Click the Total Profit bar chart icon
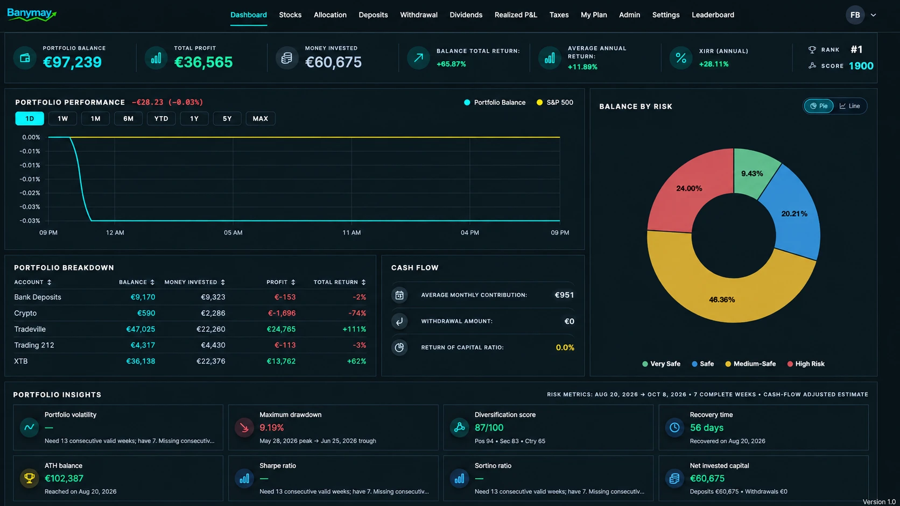 click(156, 58)
